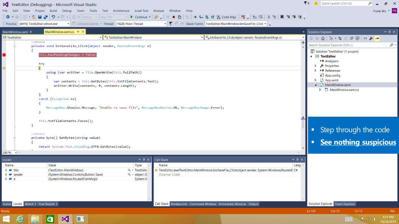Image resolution: width=399 pixels, height=224 pixels.
Task: Click View Code icon in Solution Explorer
Action: point(365,39)
